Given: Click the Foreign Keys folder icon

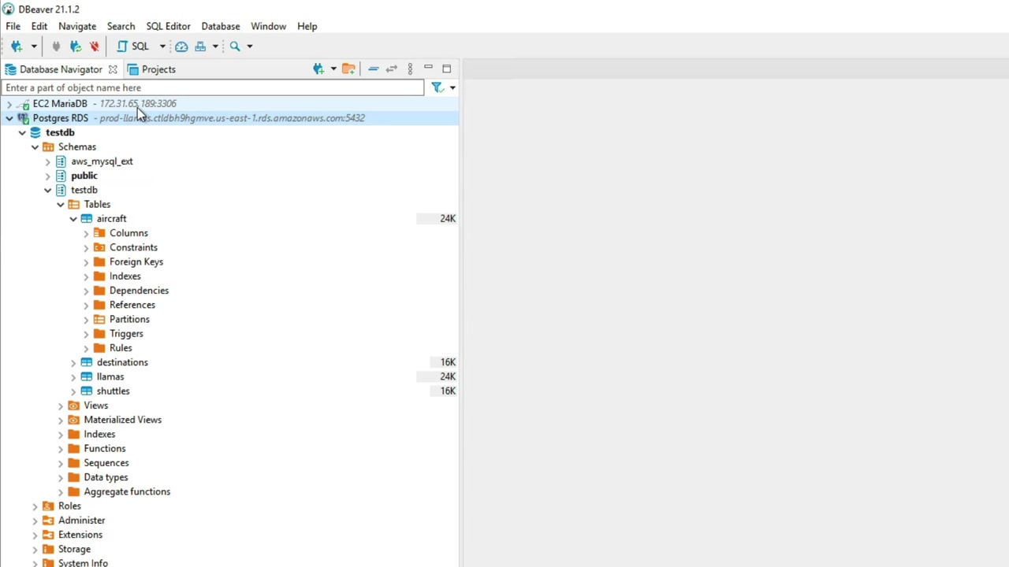Looking at the screenshot, I should pos(99,261).
